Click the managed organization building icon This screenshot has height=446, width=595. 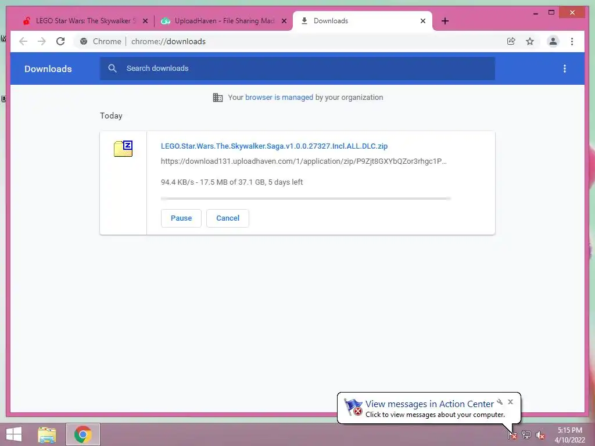218,98
